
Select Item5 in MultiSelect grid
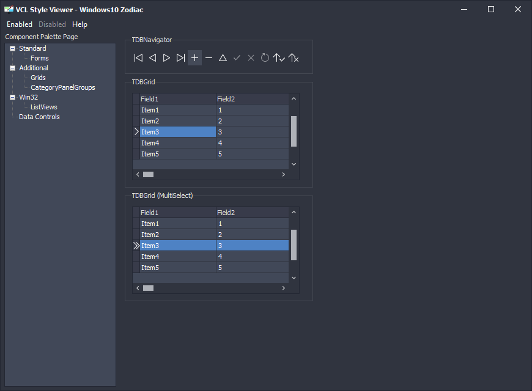[178, 268]
